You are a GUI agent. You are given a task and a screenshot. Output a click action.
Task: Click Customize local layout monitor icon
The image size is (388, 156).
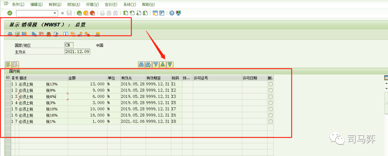179,13
